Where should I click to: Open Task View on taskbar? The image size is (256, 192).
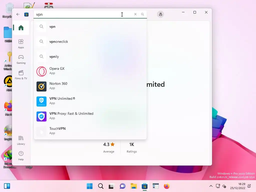point(111,186)
